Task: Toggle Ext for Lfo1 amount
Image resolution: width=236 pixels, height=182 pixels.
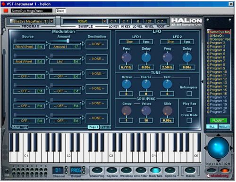Action: click(x=76, y=62)
